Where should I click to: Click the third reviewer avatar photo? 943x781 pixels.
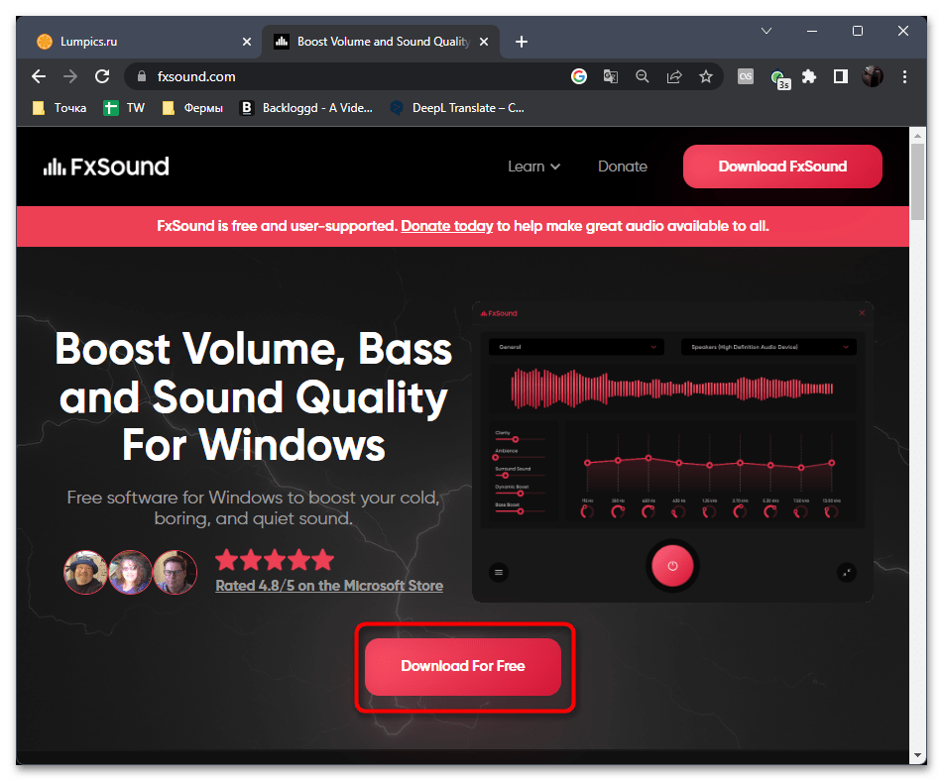(175, 572)
